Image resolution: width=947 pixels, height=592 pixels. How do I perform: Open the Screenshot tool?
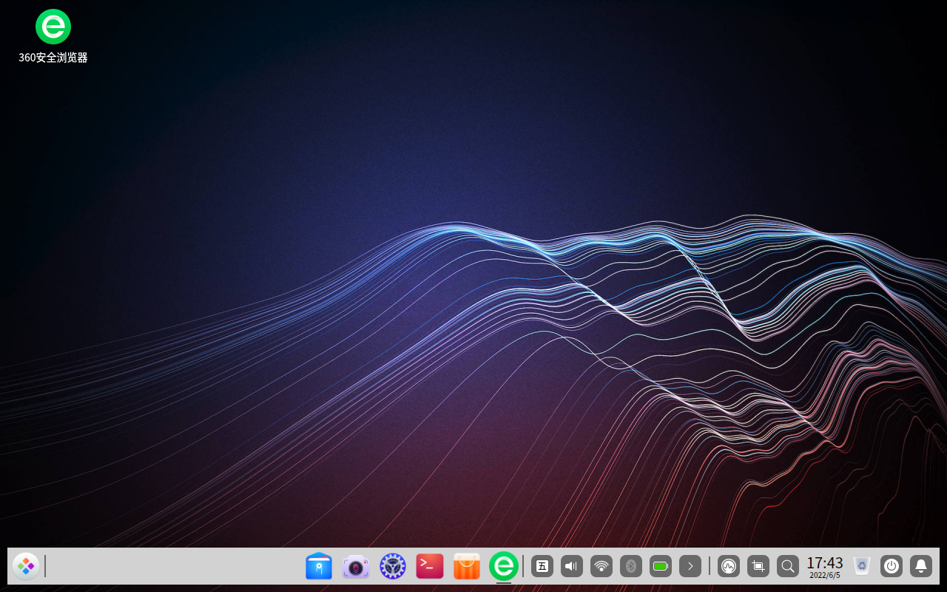tap(758, 566)
